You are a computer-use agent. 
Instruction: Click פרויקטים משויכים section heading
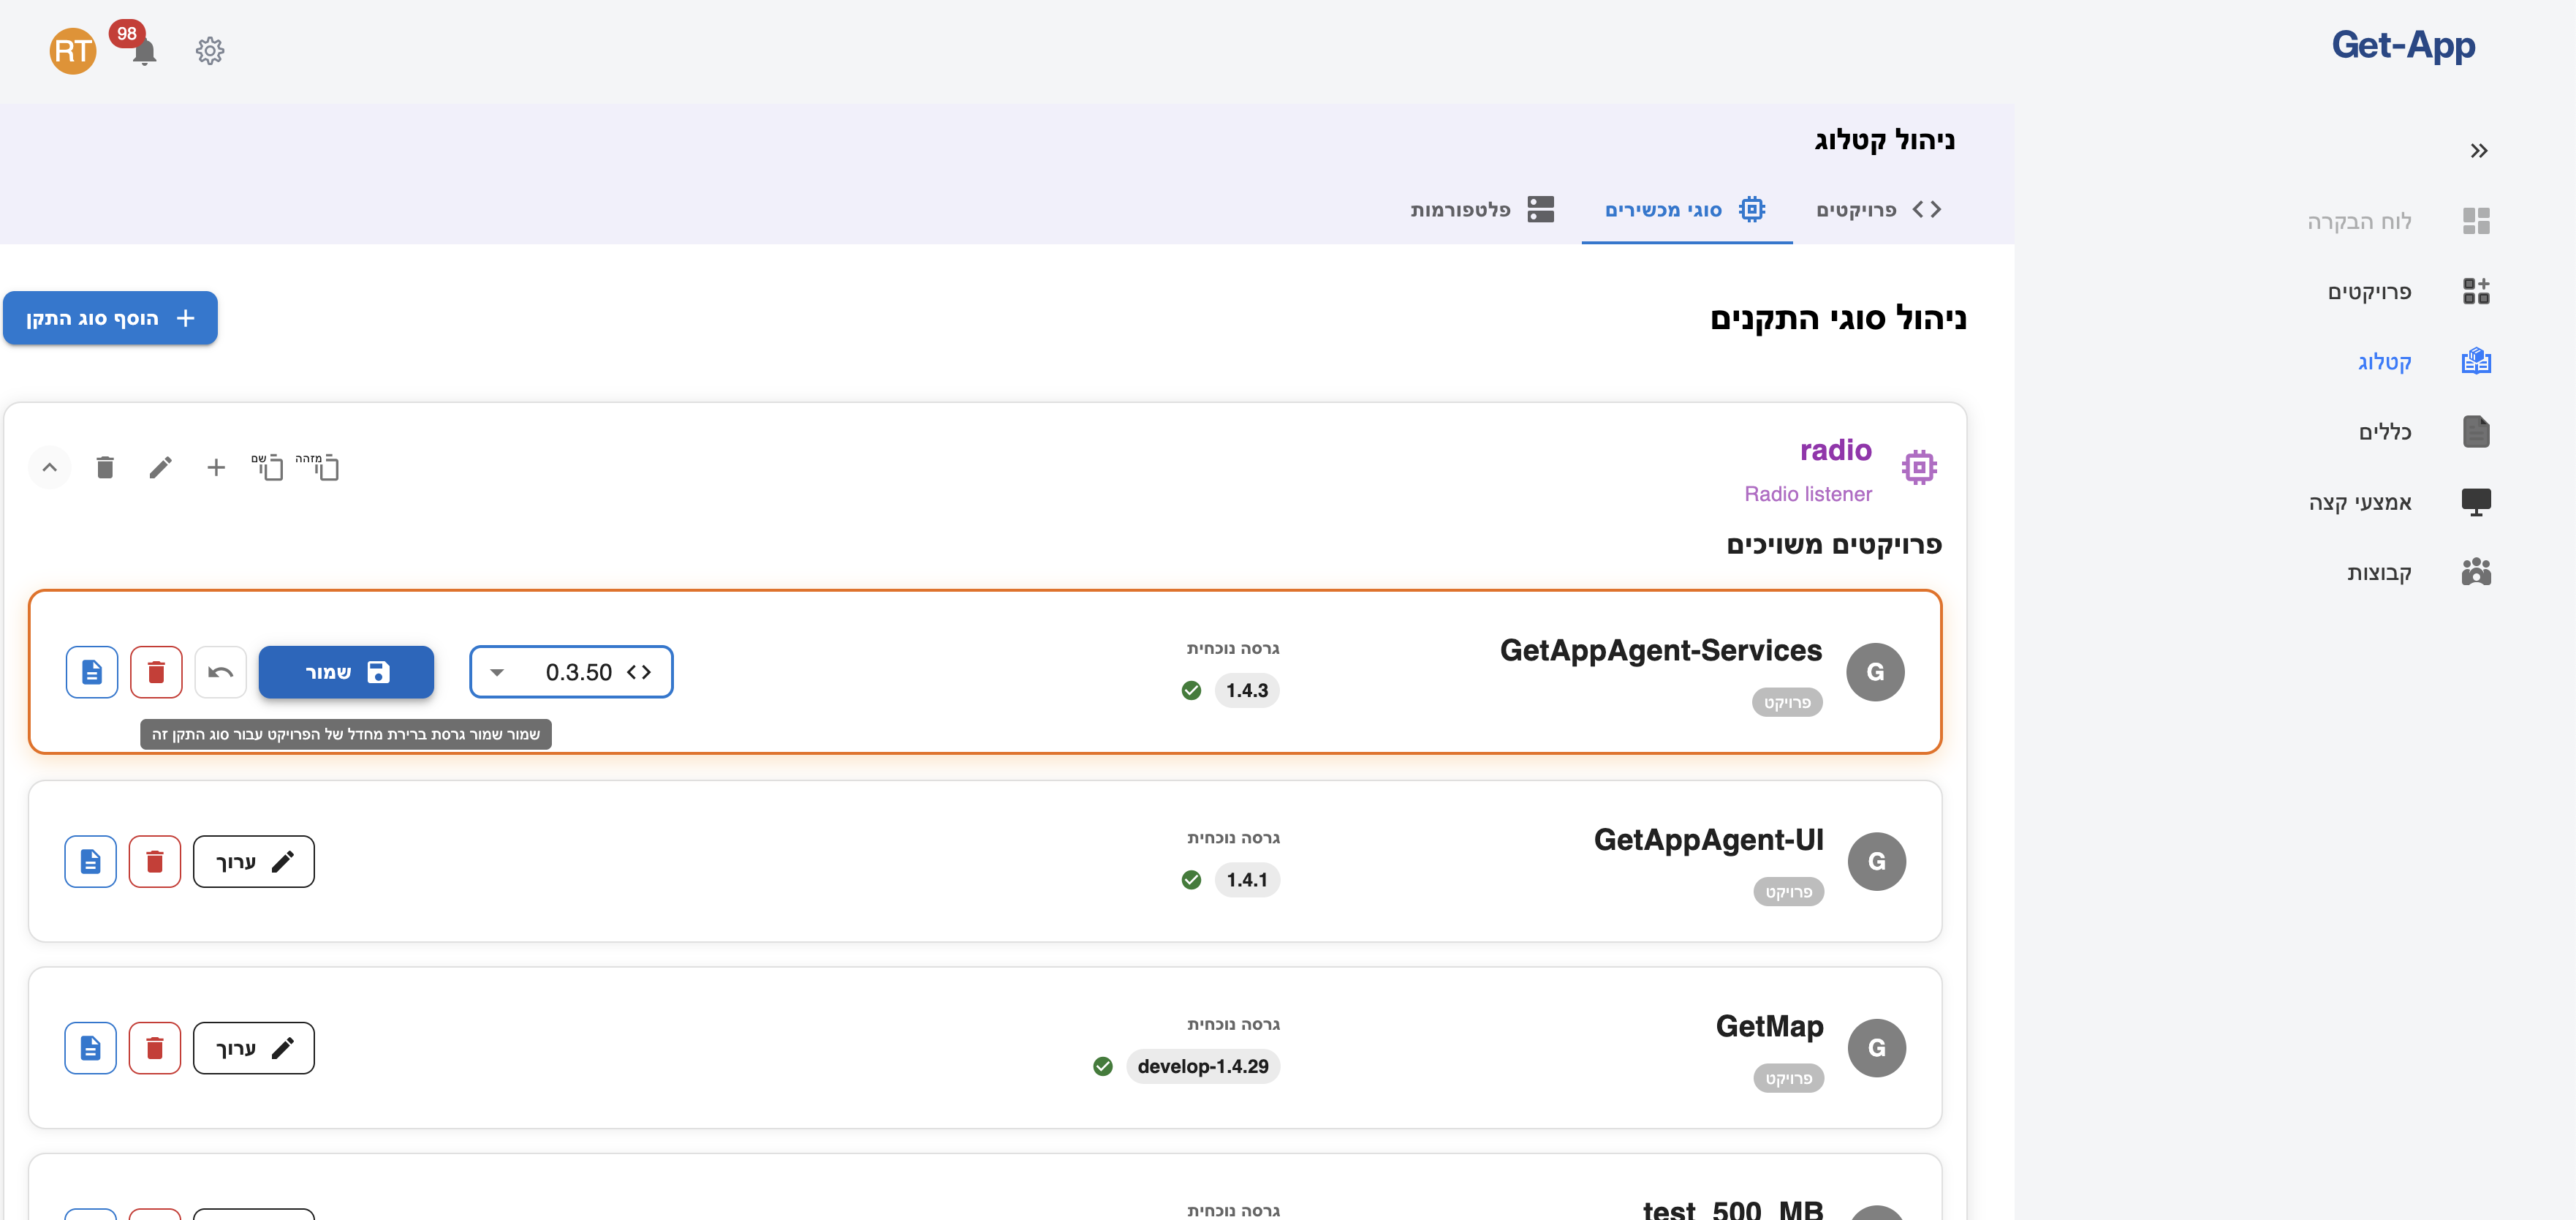click(x=1834, y=544)
